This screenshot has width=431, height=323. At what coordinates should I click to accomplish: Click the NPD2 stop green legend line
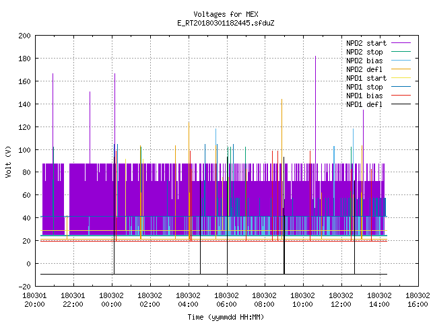point(401,52)
